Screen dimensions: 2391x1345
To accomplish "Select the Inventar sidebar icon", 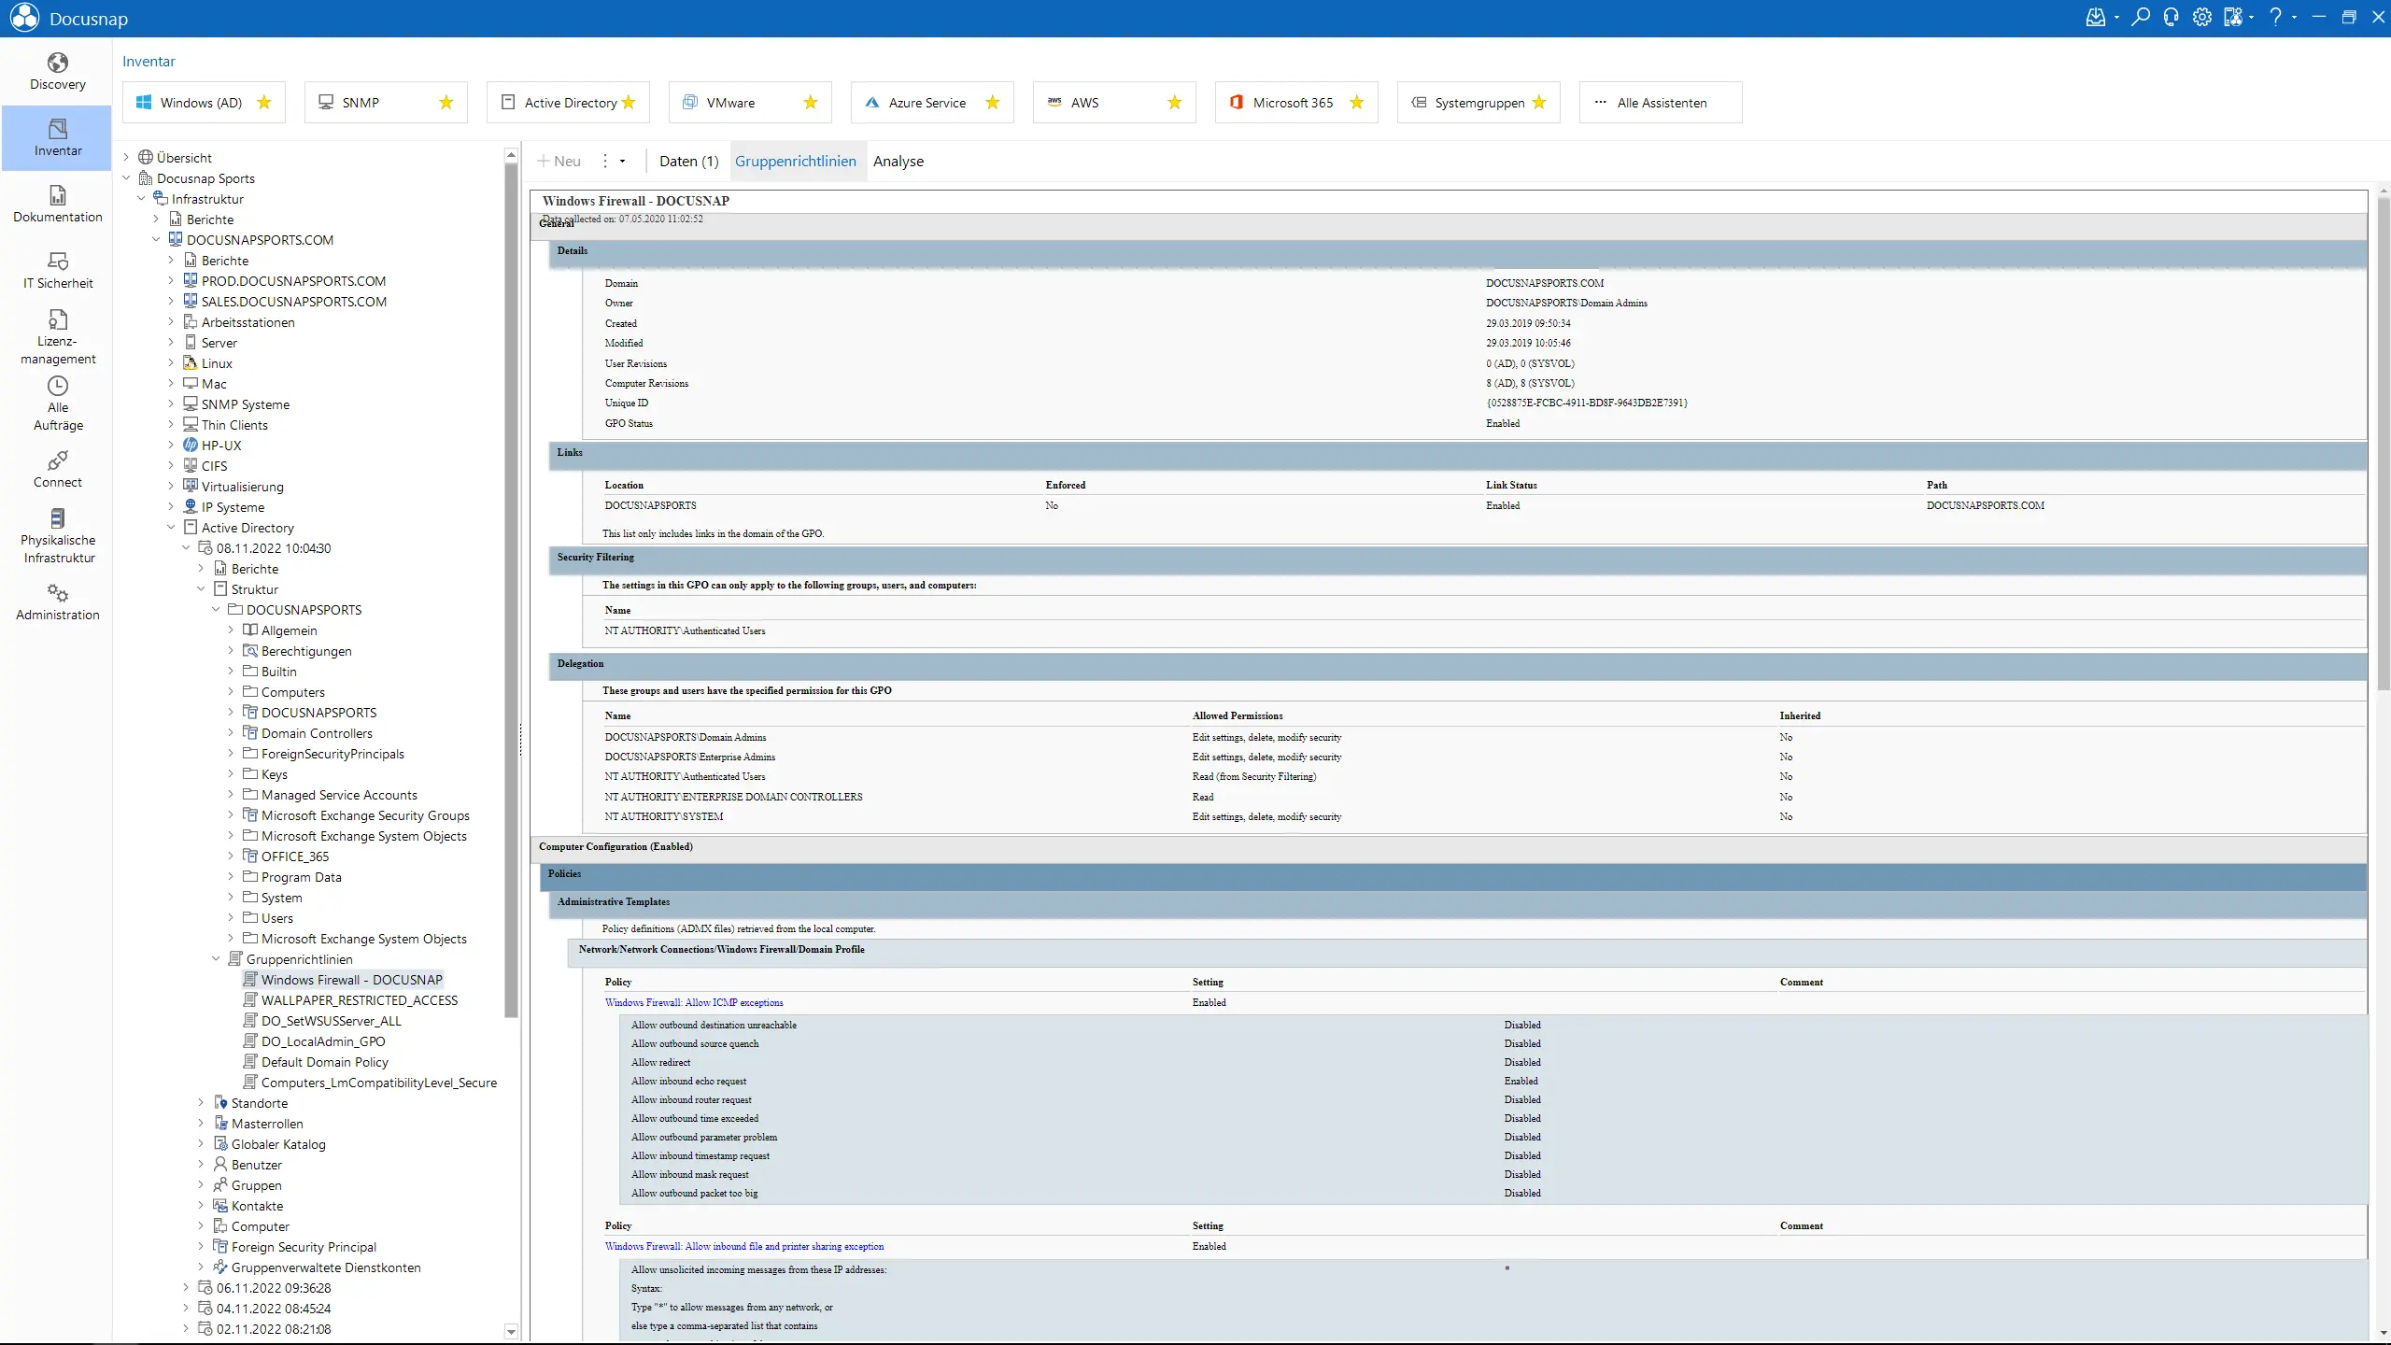I will click(x=57, y=137).
